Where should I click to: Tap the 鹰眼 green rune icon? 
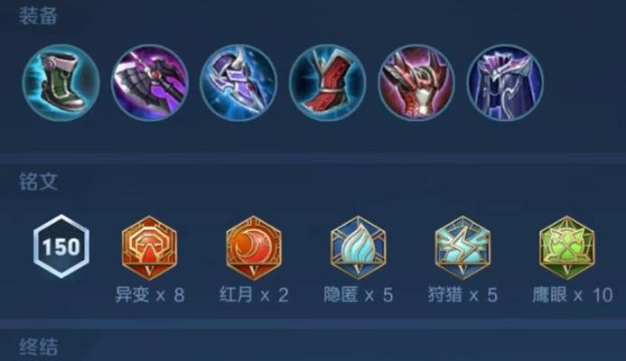567,247
